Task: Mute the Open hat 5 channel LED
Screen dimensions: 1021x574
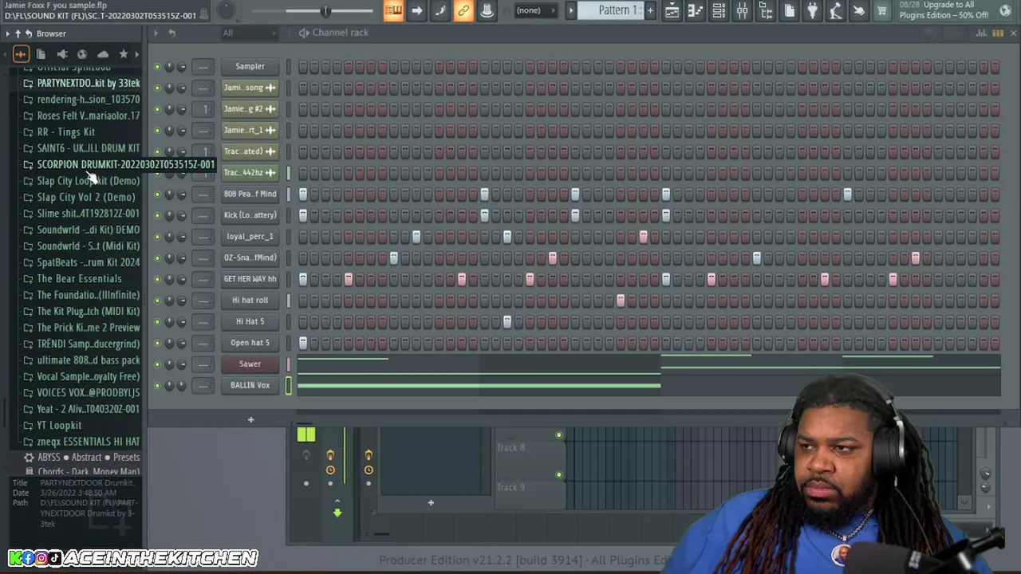Action: point(157,343)
